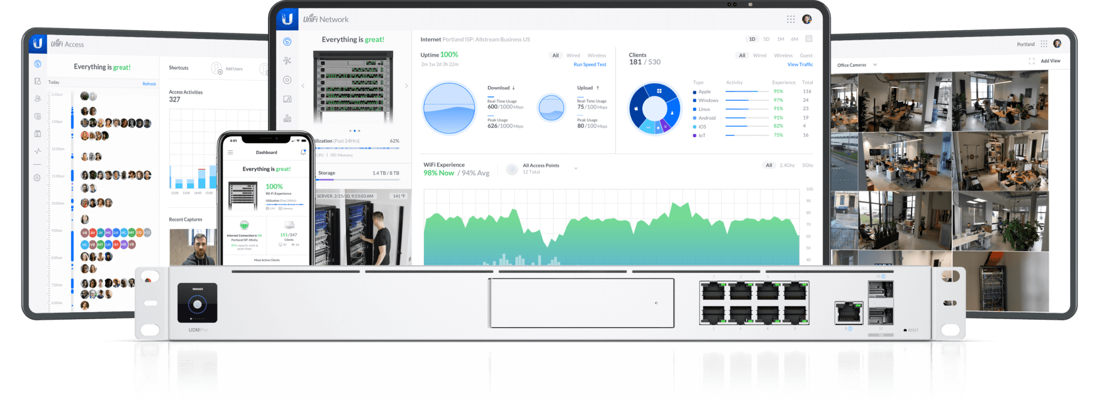
Task: Select the 1M time range
Action: pos(780,39)
